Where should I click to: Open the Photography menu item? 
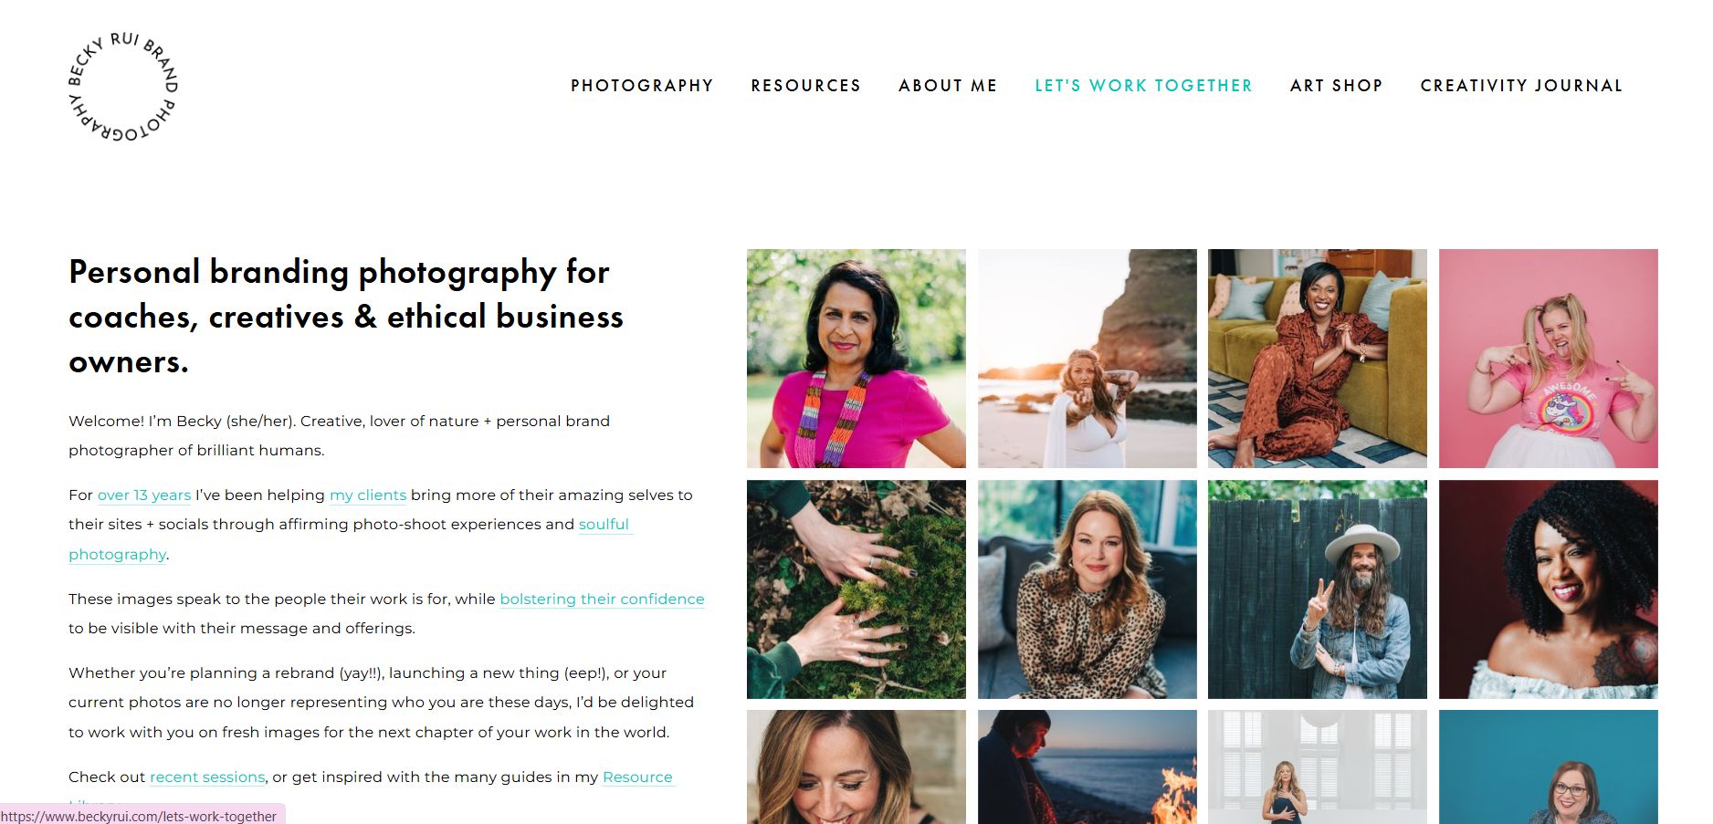[642, 86]
